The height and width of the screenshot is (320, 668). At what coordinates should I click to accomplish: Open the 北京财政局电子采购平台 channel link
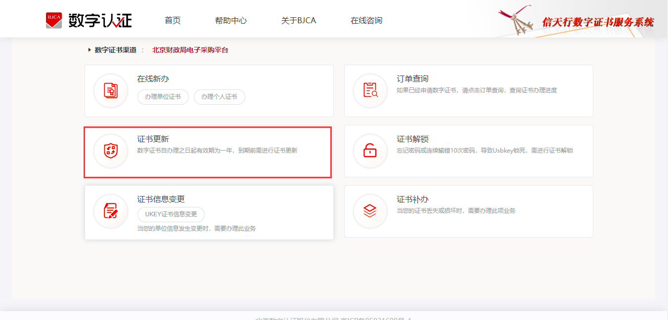tap(190, 50)
